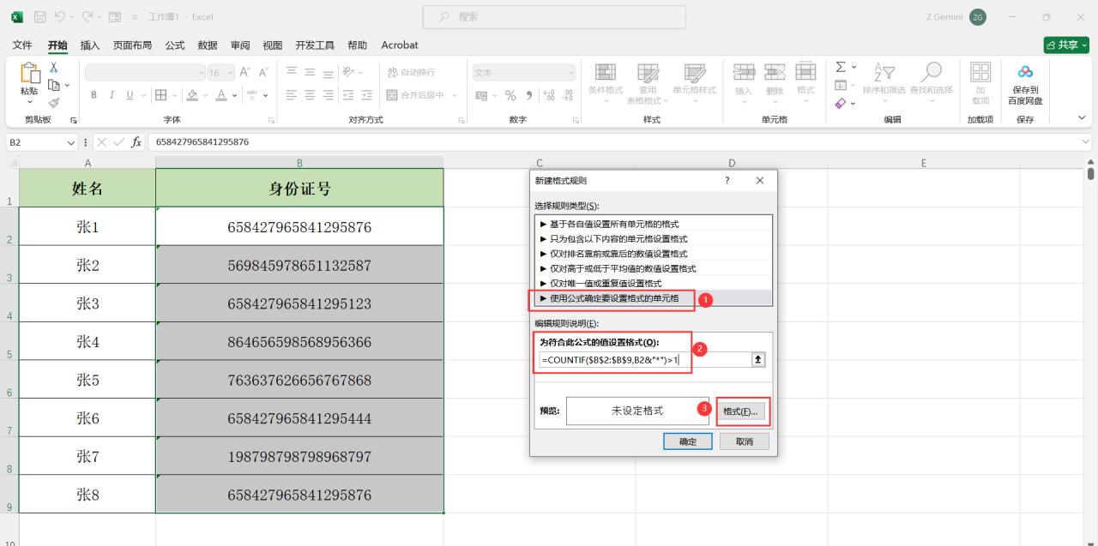Screen dimensions: 1098x546
Task: Toggle align left for cell text
Action: 292,95
